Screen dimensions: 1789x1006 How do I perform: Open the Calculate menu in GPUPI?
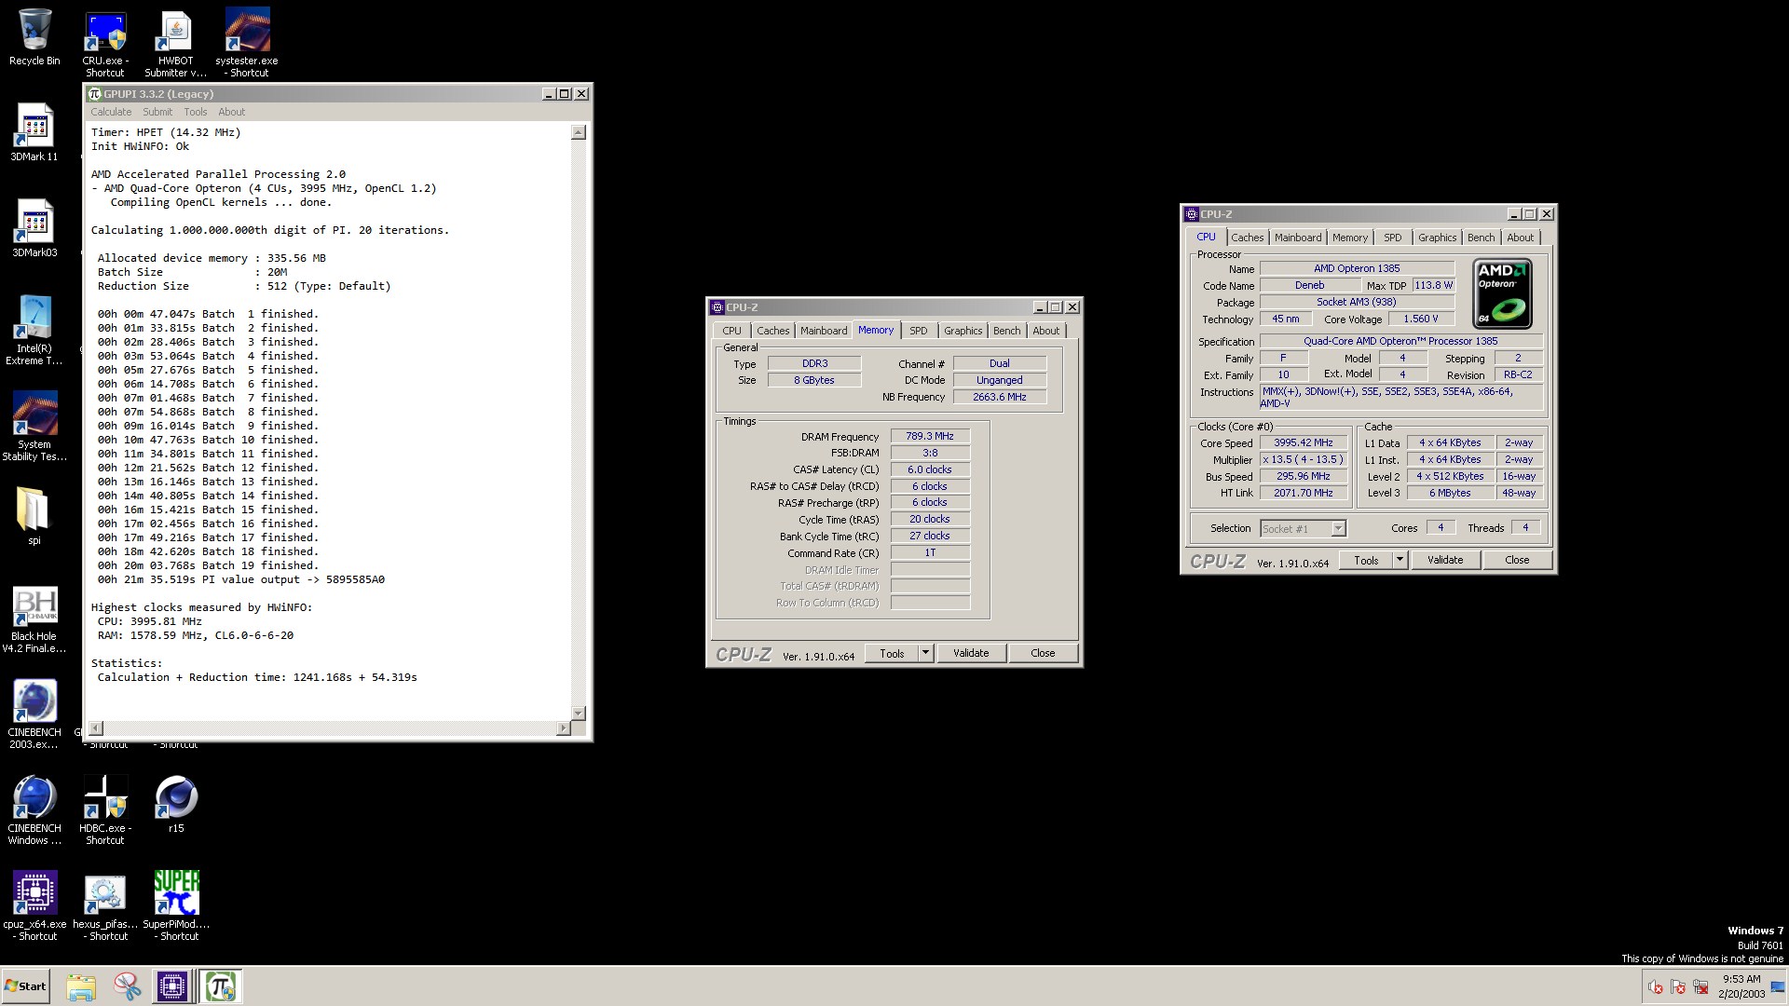pyautogui.click(x=111, y=112)
